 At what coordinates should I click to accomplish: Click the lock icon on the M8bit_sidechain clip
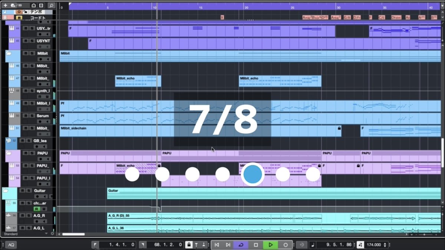pos(339,128)
